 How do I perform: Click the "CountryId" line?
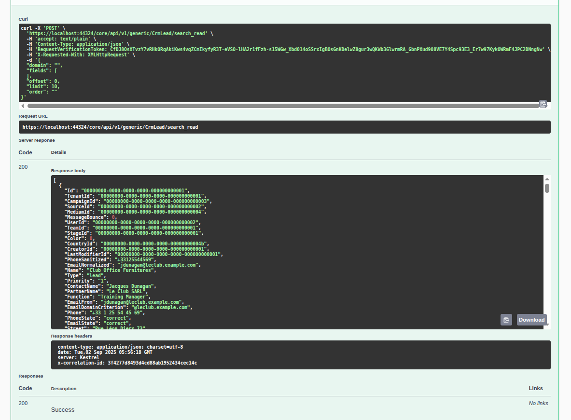click(x=137, y=244)
